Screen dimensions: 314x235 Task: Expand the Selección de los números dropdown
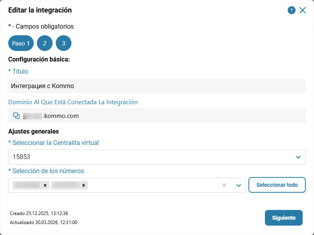[x=238, y=185]
